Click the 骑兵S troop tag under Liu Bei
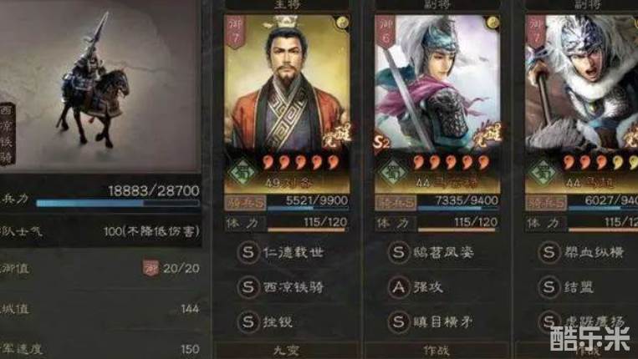Viewport: 638px width, 359px height. tap(245, 202)
